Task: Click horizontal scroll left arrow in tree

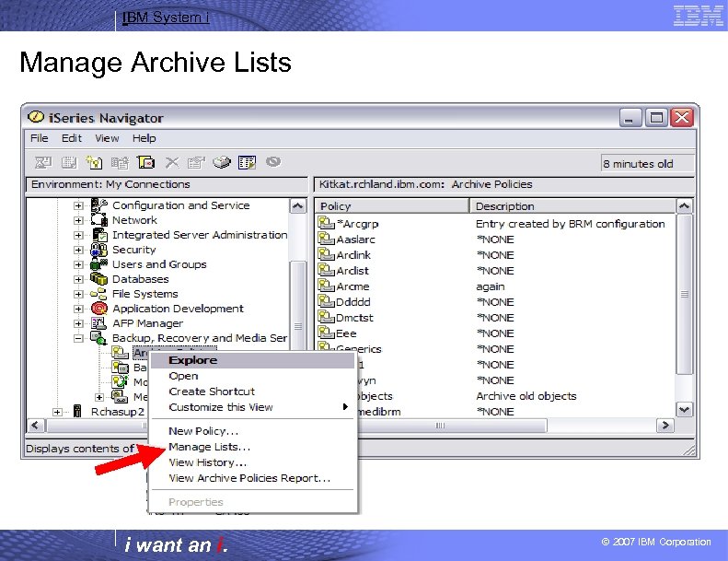Action: (35, 425)
